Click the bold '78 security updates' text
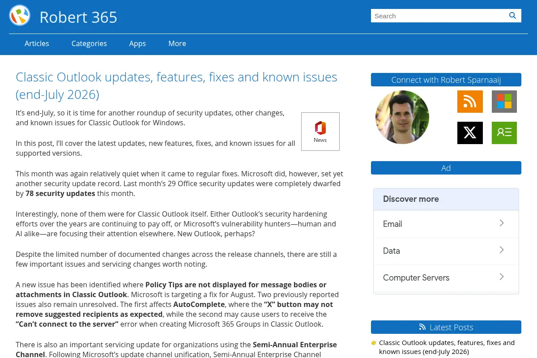This screenshot has width=537, height=358. tap(60, 194)
